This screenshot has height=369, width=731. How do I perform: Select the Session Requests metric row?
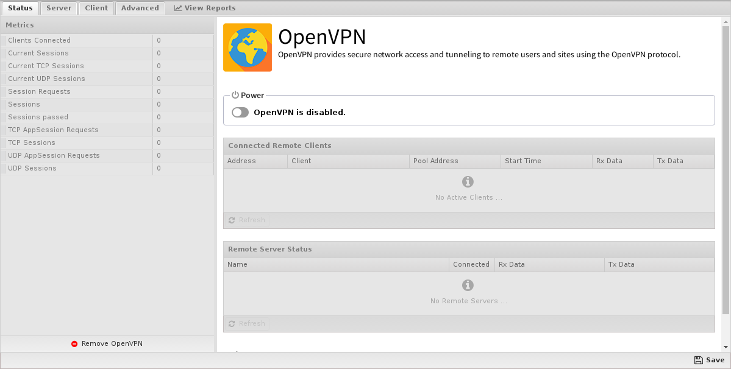click(x=107, y=92)
